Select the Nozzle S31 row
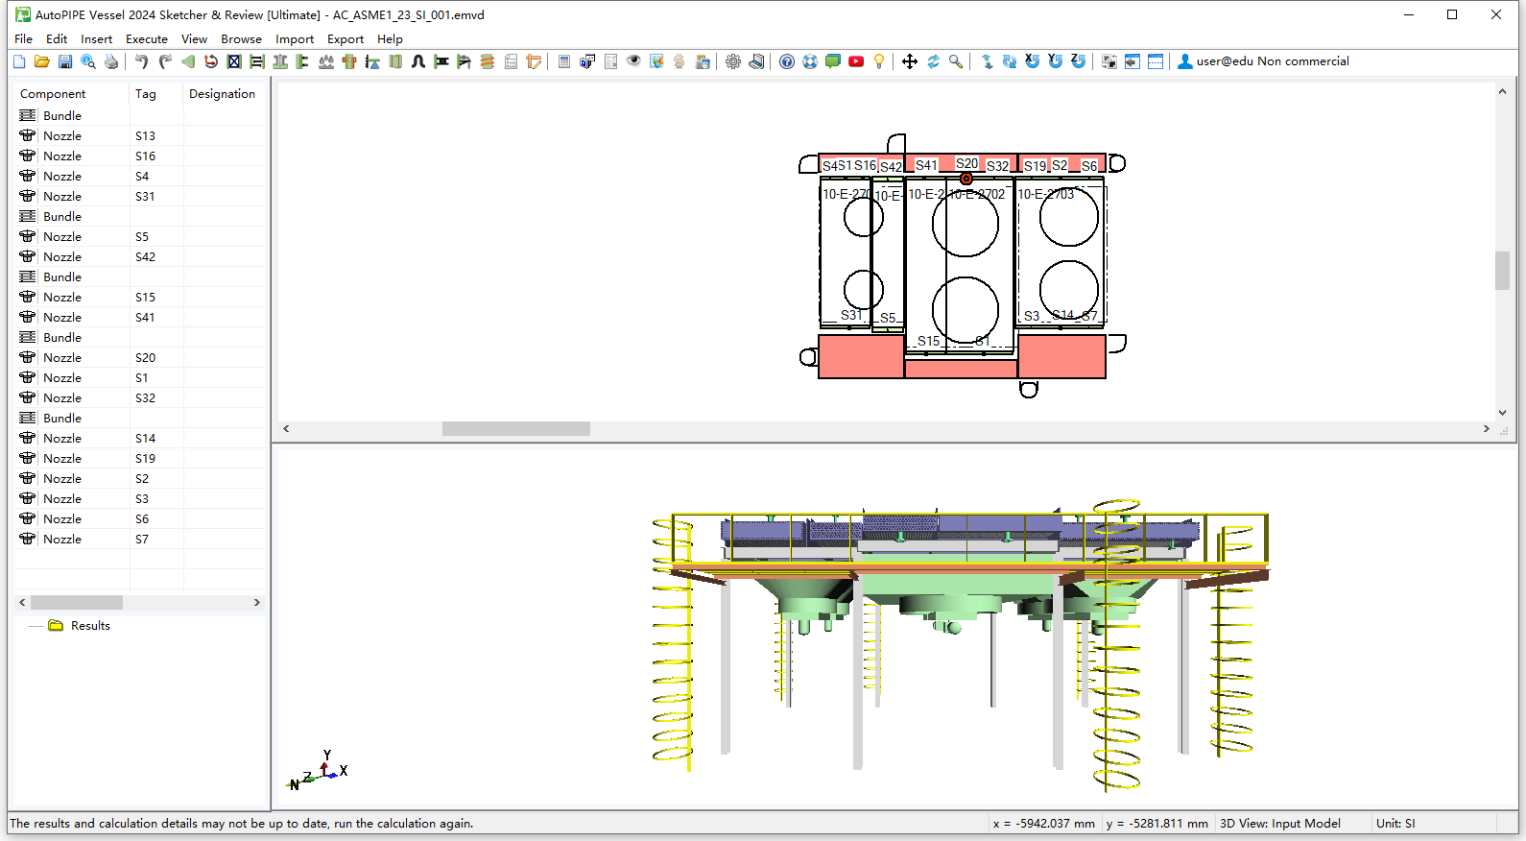Viewport: 1526px width, 841px height. coord(140,196)
